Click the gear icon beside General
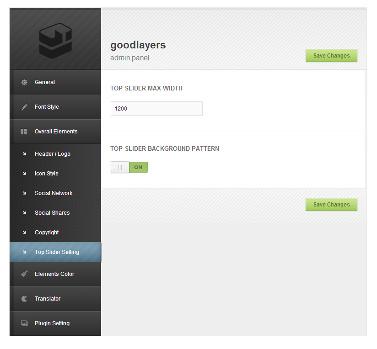 (x=24, y=82)
